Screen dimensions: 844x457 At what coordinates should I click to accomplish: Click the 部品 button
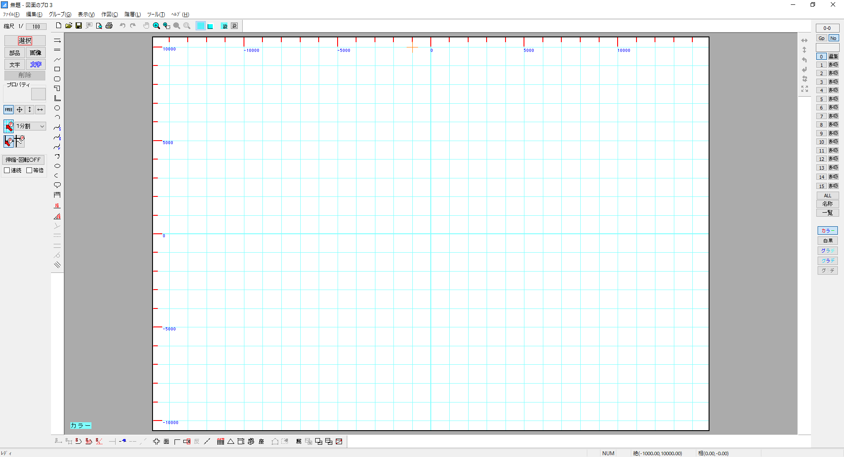(x=15, y=53)
